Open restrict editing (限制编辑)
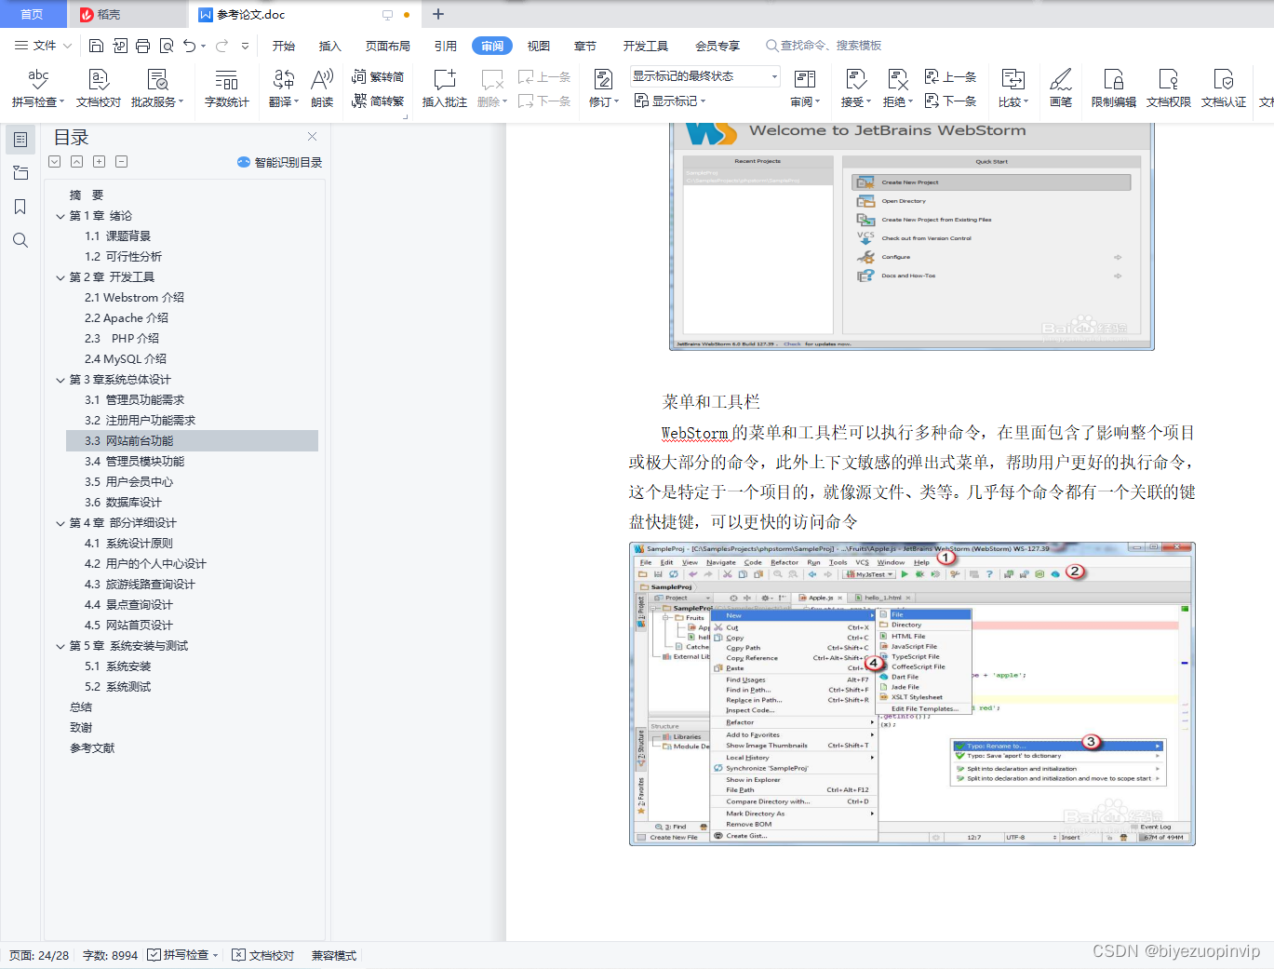 pos(1113,88)
